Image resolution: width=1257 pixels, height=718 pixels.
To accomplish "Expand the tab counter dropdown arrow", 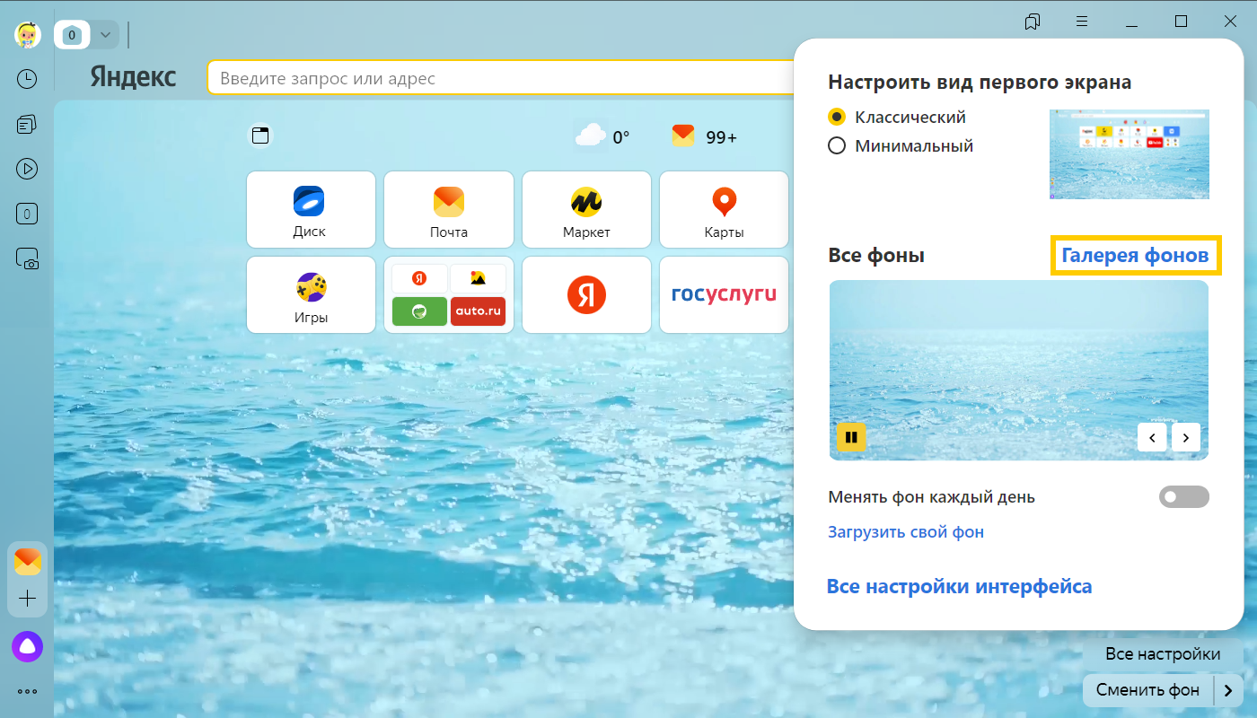I will click(105, 35).
